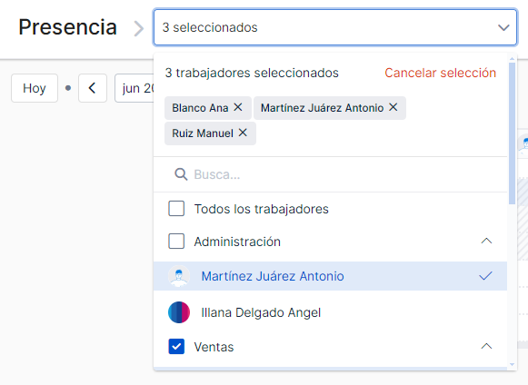The width and height of the screenshot is (528, 385).
Task: Click Cancelar selección link
Action: [440, 73]
